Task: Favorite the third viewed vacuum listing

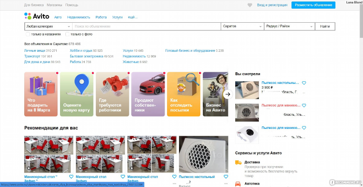Action: pos(304,128)
